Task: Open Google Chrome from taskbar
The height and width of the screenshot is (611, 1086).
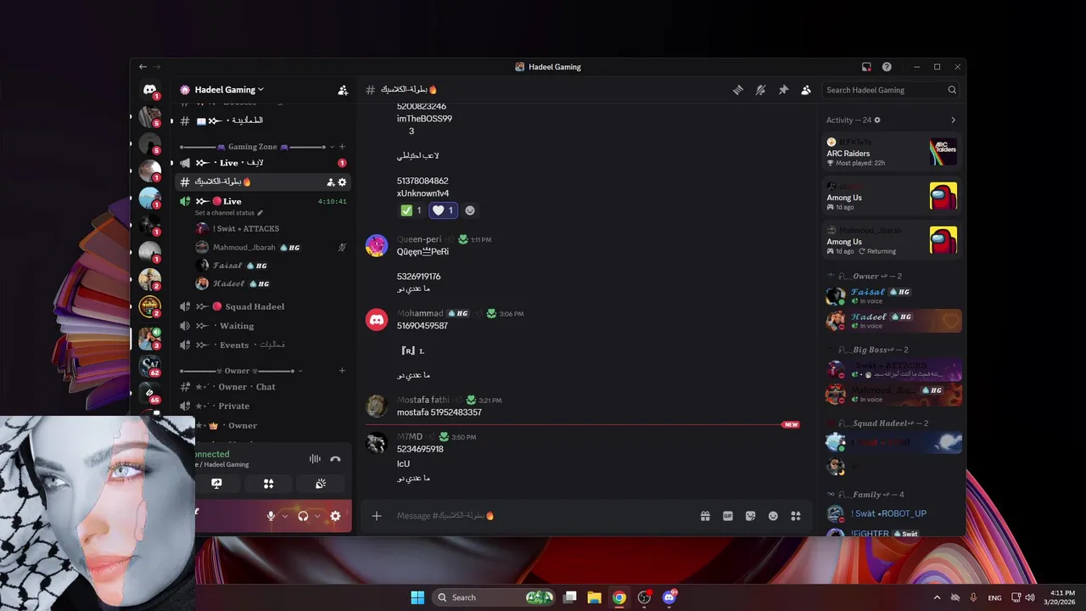Action: click(619, 597)
